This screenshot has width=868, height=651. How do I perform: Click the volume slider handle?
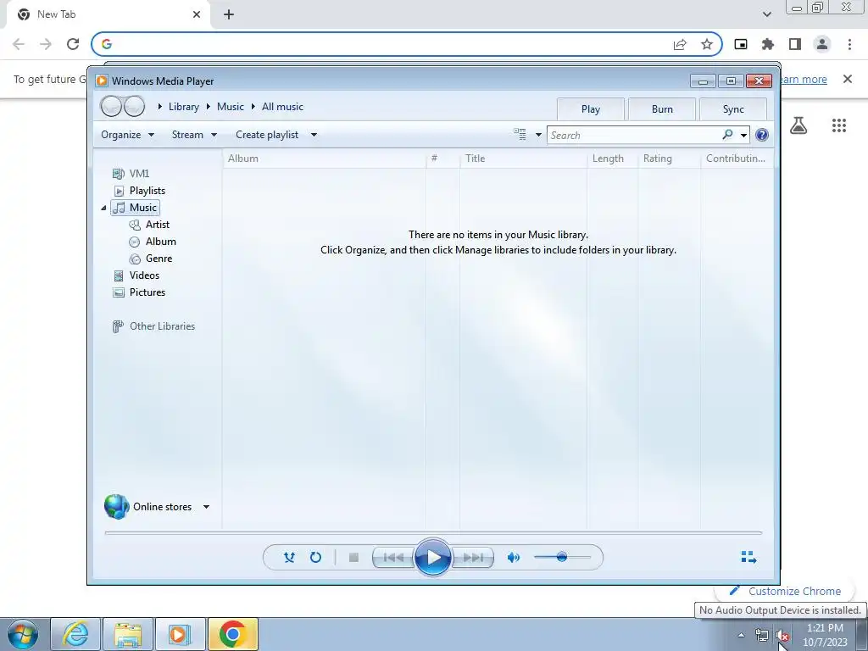point(562,557)
